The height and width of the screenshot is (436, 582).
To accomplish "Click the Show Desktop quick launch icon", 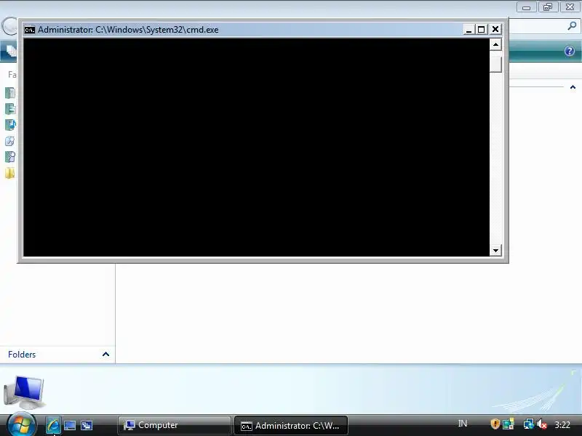I will (69, 425).
